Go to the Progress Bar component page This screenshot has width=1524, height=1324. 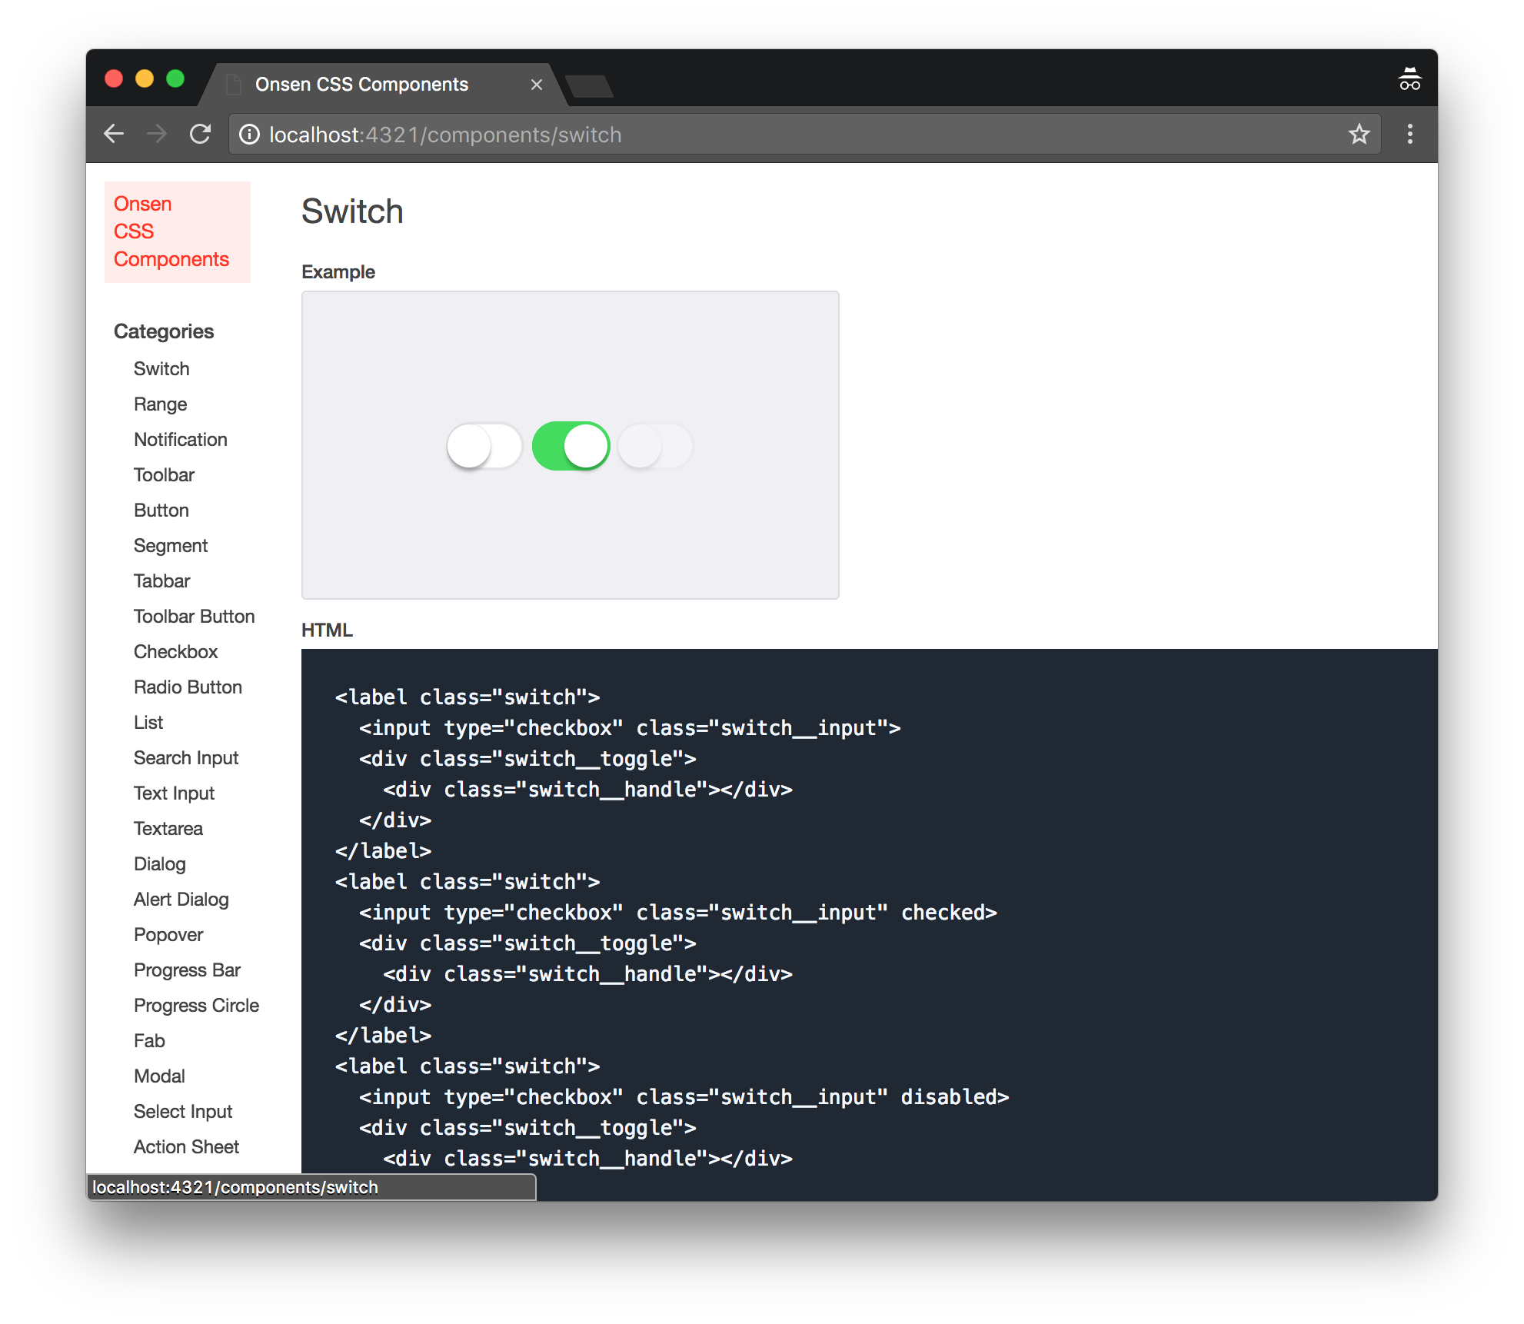point(187,970)
